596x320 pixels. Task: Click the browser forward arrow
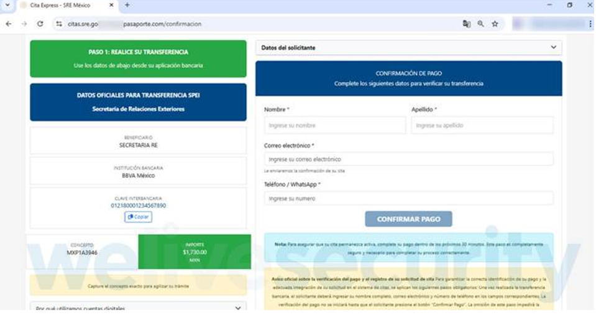pos(24,24)
